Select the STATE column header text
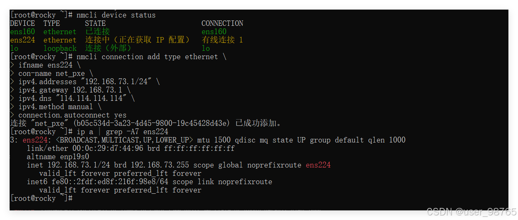Image resolution: width=518 pixels, height=220 pixels. pyautogui.click(x=95, y=23)
